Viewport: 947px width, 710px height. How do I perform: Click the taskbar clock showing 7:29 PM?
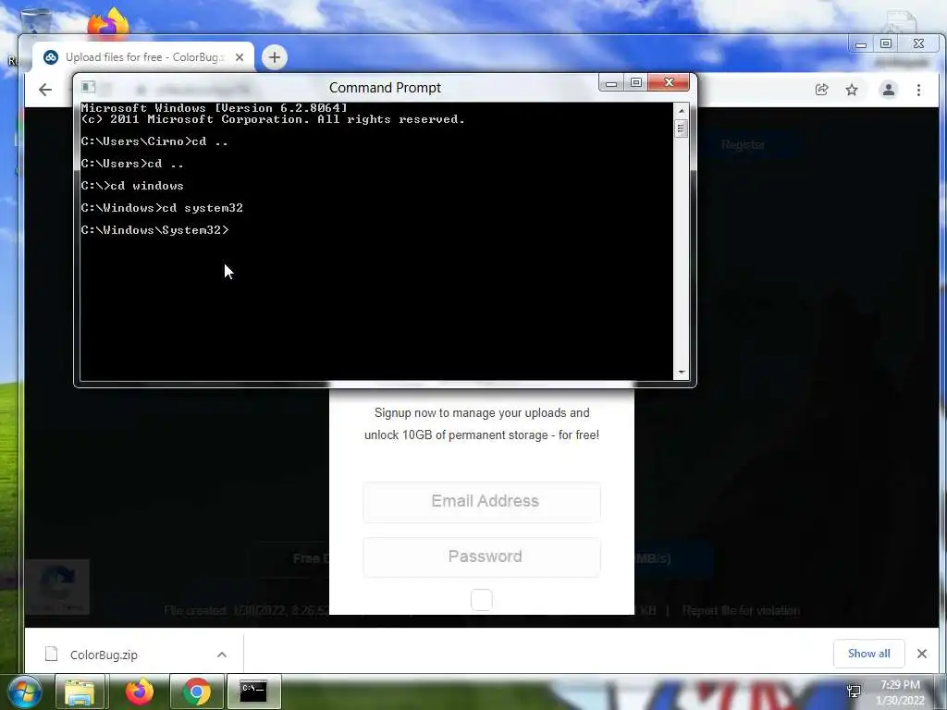901,692
